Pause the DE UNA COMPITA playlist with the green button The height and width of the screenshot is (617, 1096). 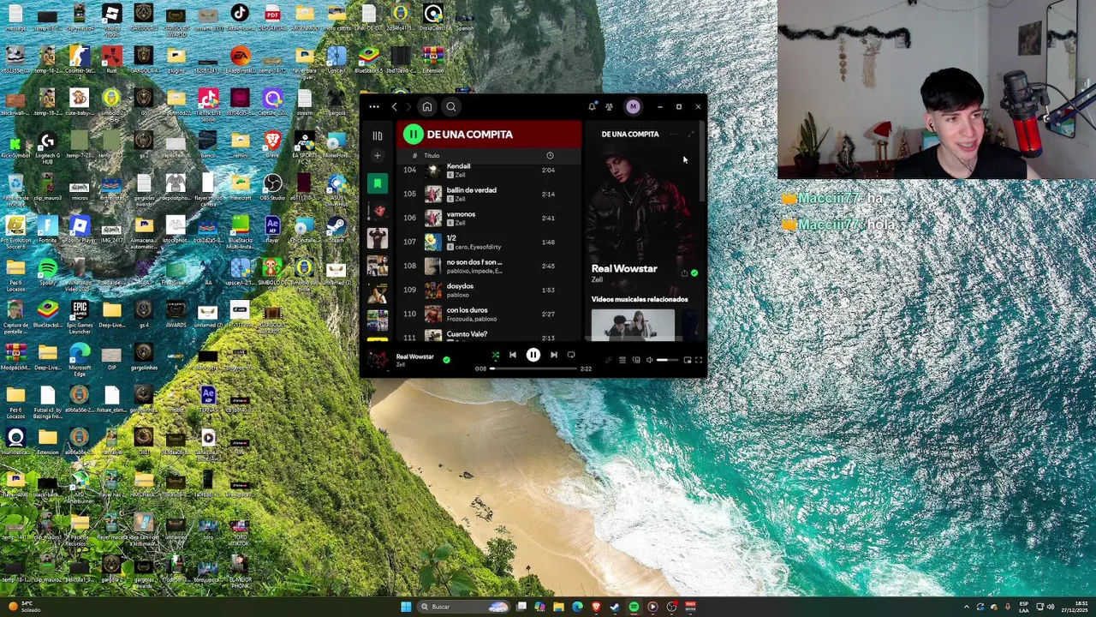pyautogui.click(x=414, y=134)
